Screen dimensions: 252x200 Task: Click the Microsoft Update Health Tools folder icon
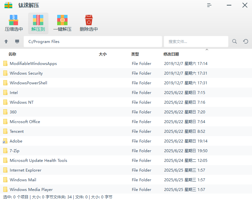(5, 160)
